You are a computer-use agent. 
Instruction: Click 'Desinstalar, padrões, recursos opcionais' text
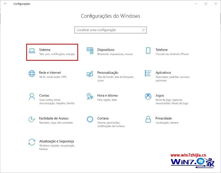pyautogui.click(x=173, y=79)
